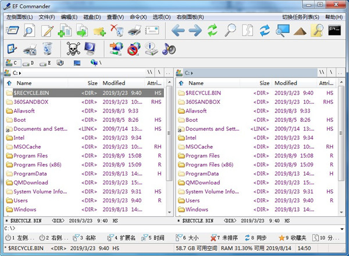Click the delete file red X icon
The image size is (349, 256).
116,30
